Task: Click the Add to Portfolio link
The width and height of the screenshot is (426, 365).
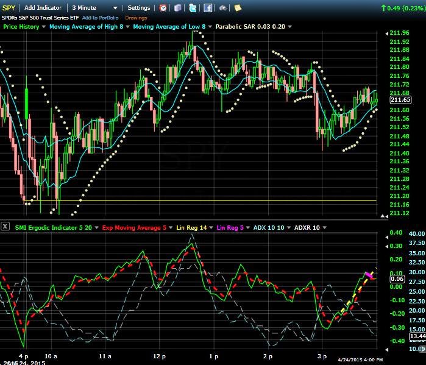Action: coord(100,18)
